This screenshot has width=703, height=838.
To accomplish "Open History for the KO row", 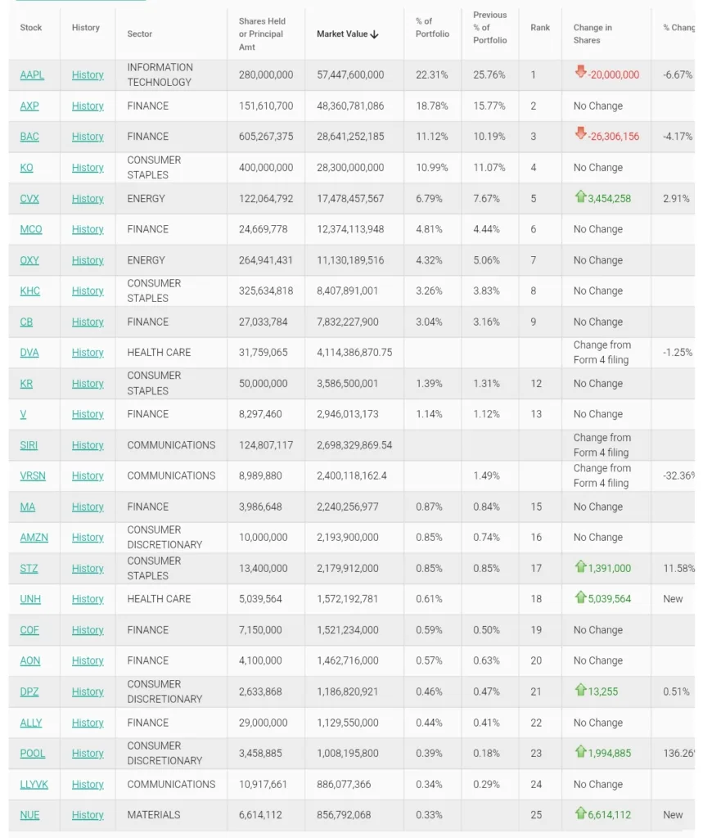I will pyautogui.click(x=88, y=168).
